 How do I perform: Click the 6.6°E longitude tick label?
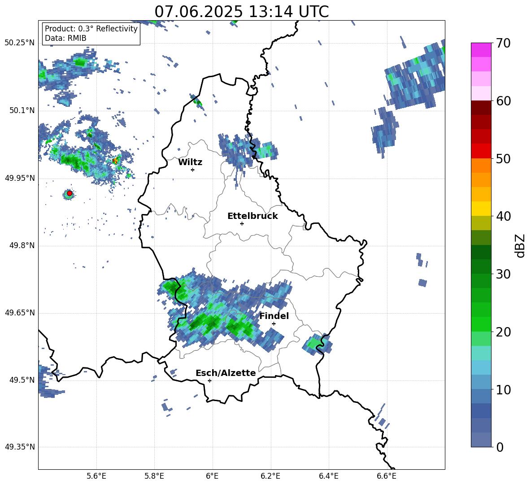(387, 476)
